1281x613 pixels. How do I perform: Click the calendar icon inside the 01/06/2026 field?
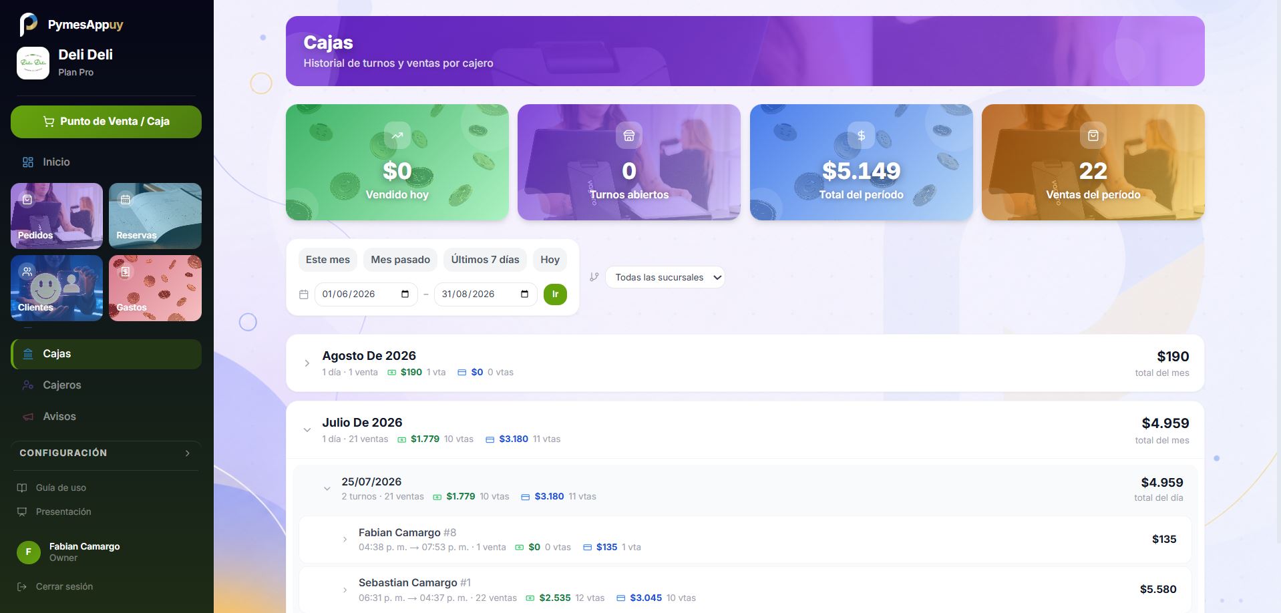click(x=405, y=294)
